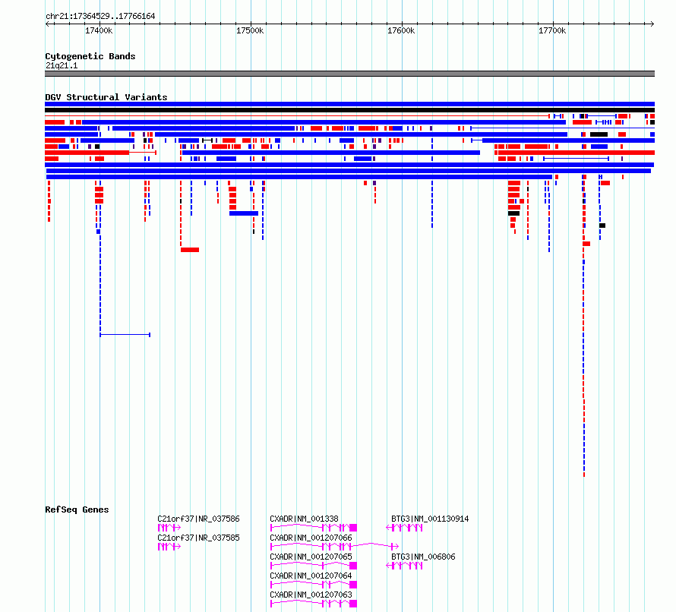Image resolution: width=676 pixels, height=612 pixels.
Task: Click the left arrow at ruler start
Action: 47,24
